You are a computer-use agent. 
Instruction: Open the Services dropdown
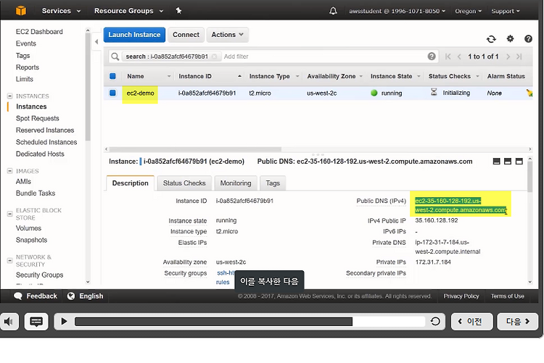pyautogui.click(x=61, y=11)
